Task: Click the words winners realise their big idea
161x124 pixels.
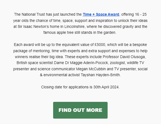Action: tap(39, 57)
